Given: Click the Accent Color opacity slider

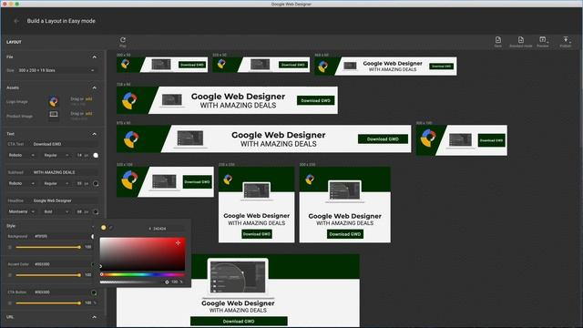Looking at the screenshot, I should [x=47, y=275].
